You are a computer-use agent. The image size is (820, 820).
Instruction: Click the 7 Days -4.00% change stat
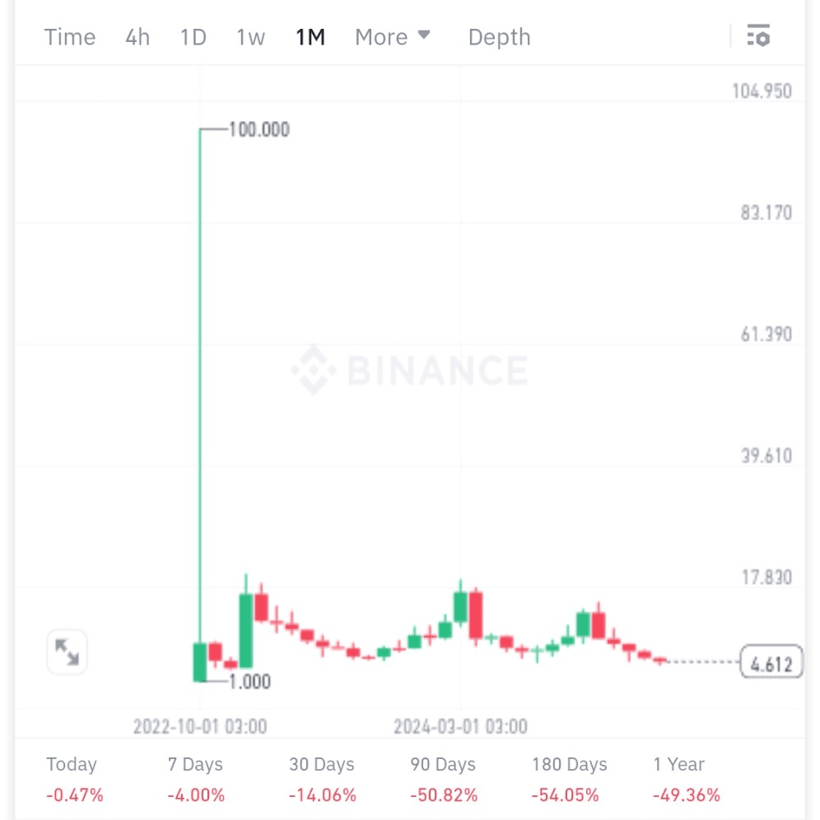[196, 779]
